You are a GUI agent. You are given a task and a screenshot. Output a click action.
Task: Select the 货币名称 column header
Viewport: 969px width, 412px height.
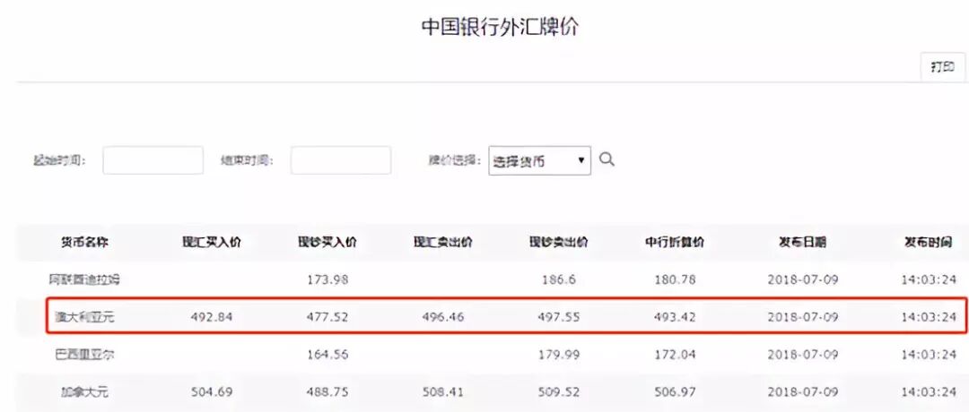coord(84,243)
